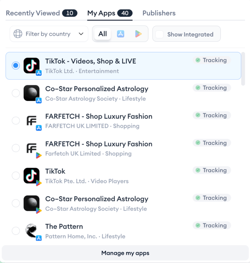Click FARFETCH Google Play app logo

click(32, 148)
